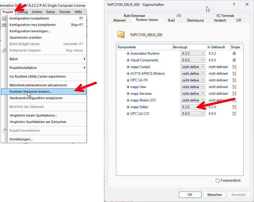Open mapp Services version dropdown

(193, 94)
